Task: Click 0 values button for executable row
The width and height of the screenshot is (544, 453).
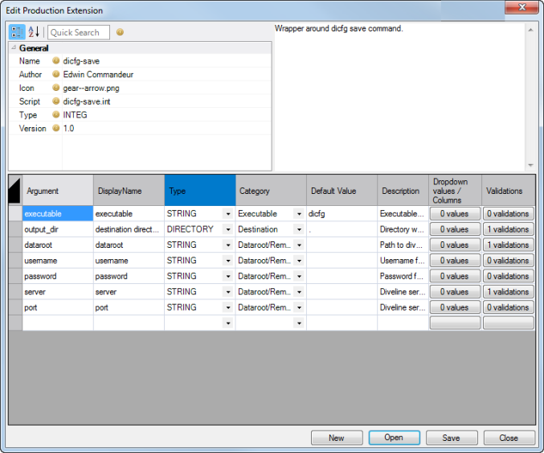Action: [x=455, y=214]
